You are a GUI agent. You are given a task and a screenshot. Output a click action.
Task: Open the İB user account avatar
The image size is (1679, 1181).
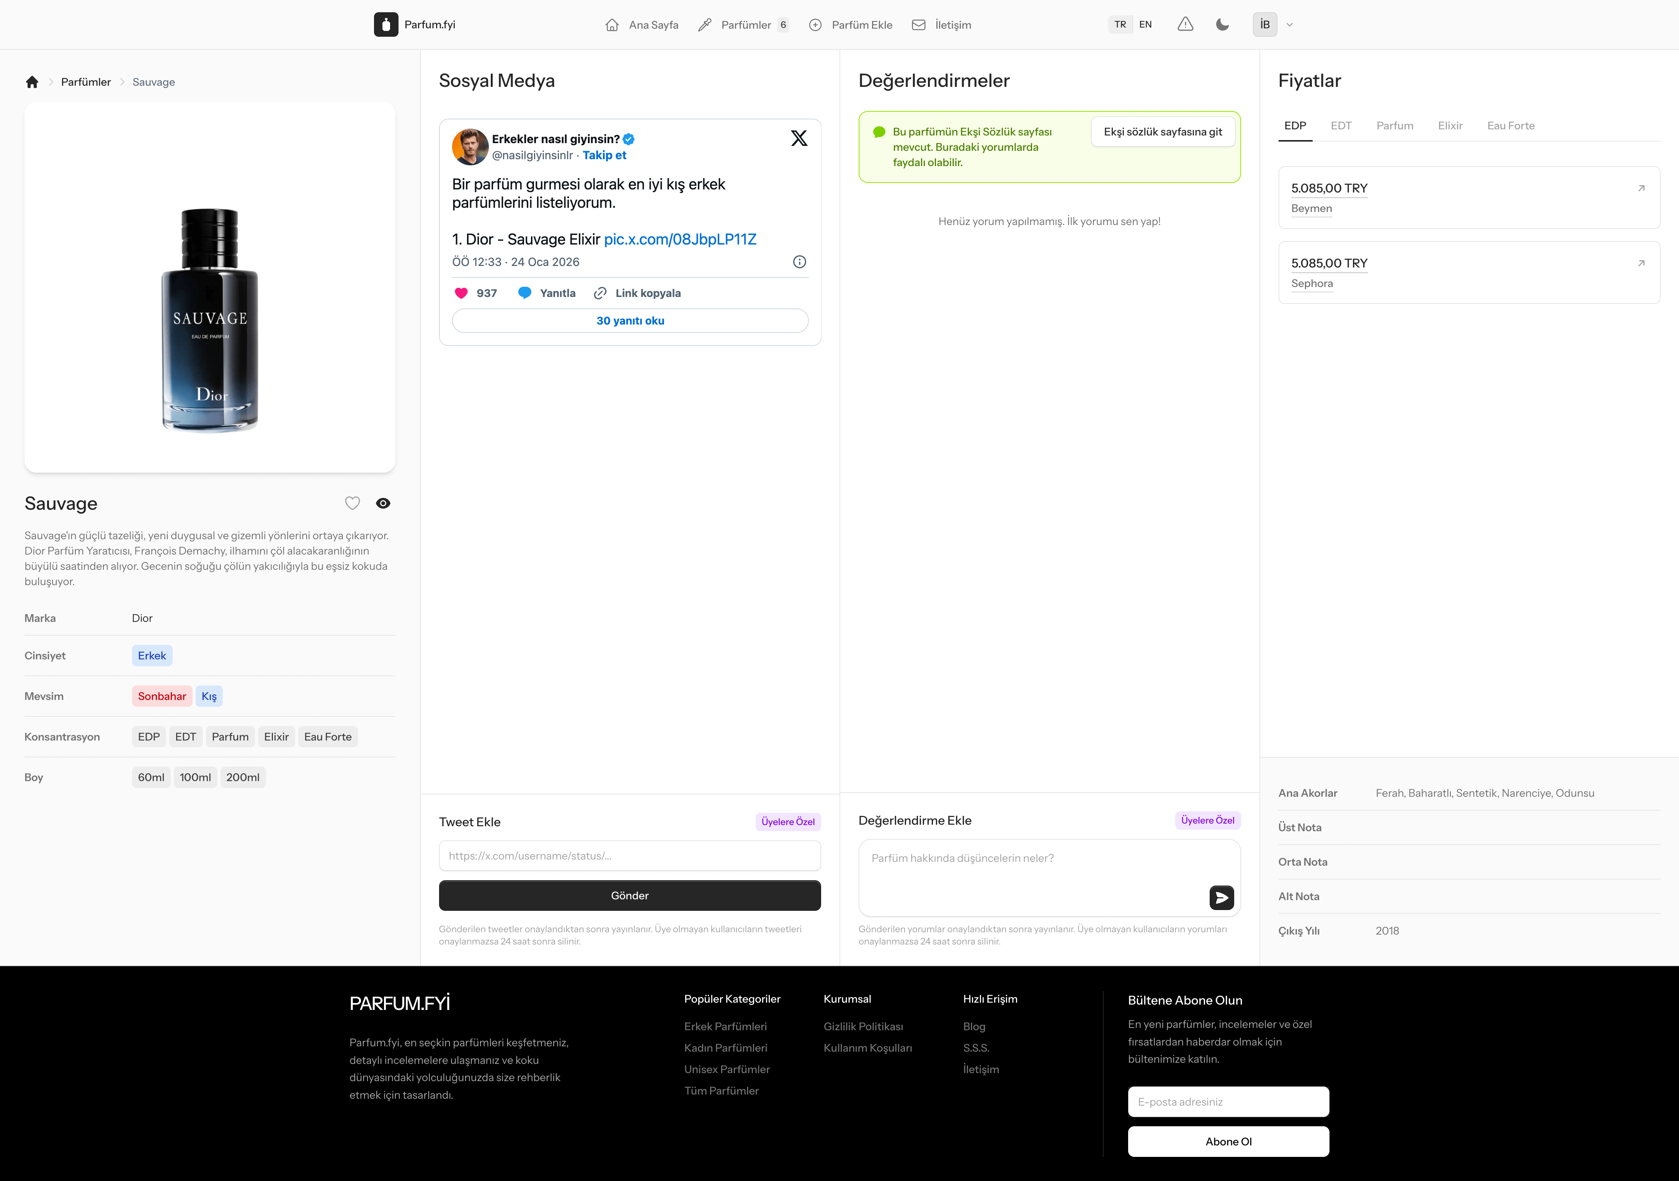1264,24
